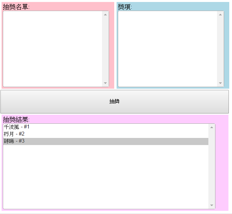The height and width of the screenshot is (214, 232).
Task: Click scroll-up arrow in 獎項 box
Action: click(220, 15)
